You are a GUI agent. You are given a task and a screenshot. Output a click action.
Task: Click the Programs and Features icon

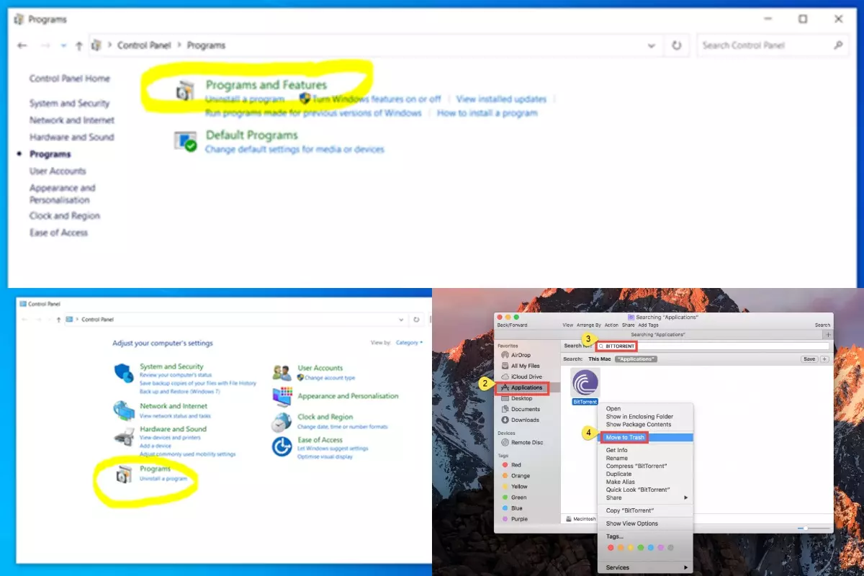coord(185,91)
